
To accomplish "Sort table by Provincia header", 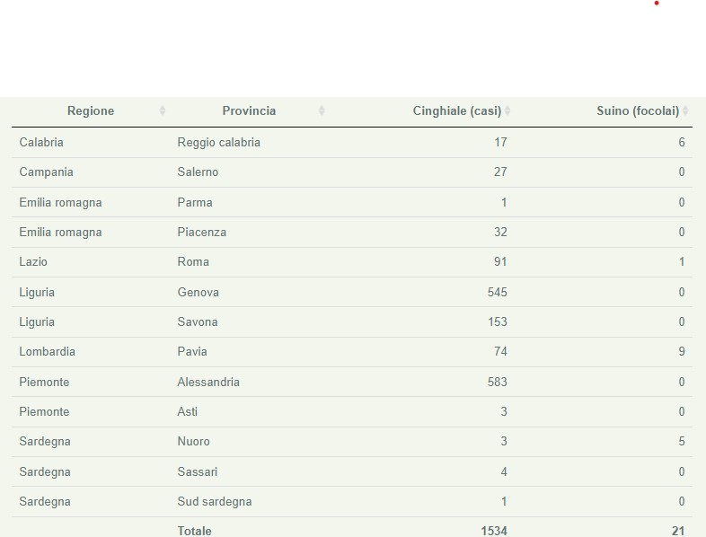I will [x=249, y=111].
